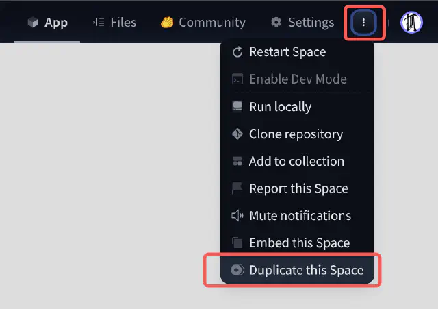Mute notifications for this Space
Screen dimensions: 438x309
pyautogui.click(x=300, y=216)
